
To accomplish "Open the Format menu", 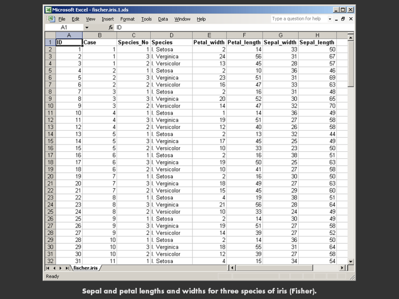I will pyautogui.click(x=127, y=19).
